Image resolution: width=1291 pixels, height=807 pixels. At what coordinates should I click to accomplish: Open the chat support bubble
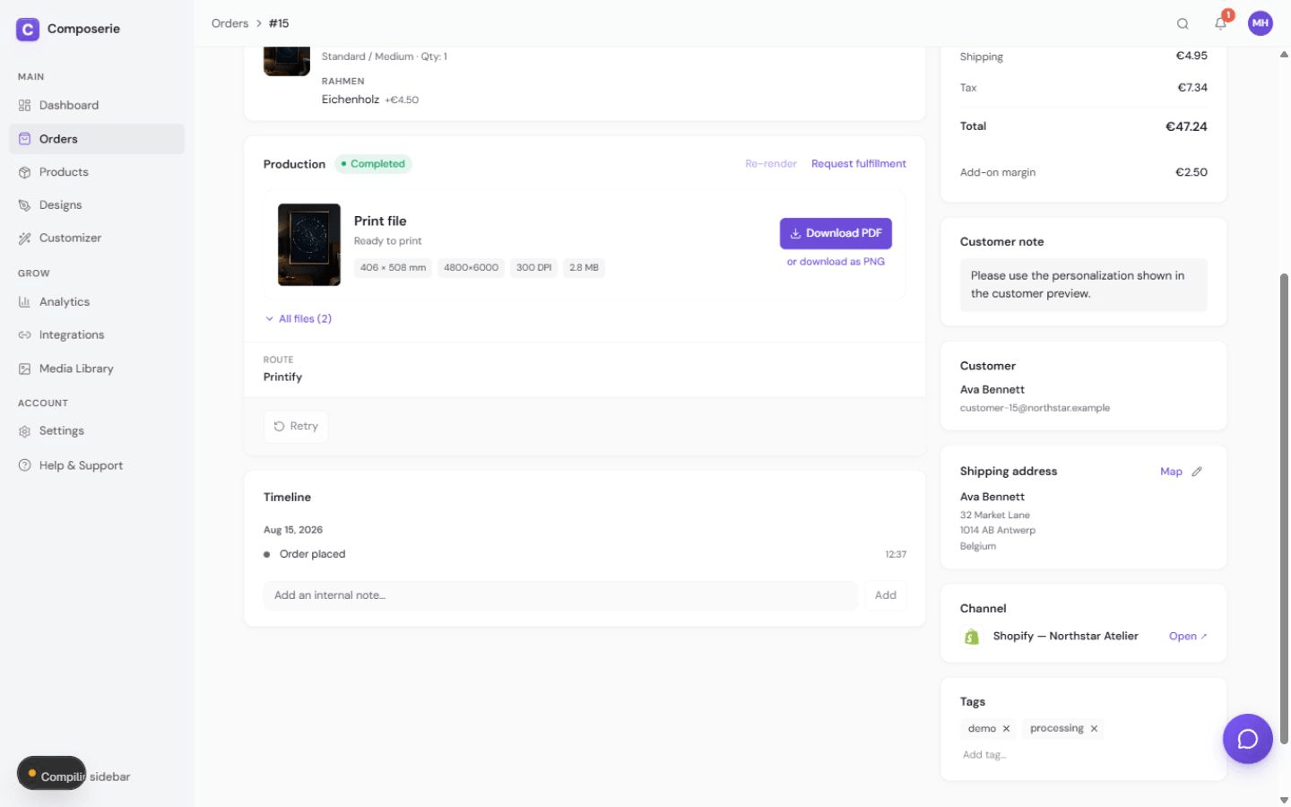coord(1248,739)
